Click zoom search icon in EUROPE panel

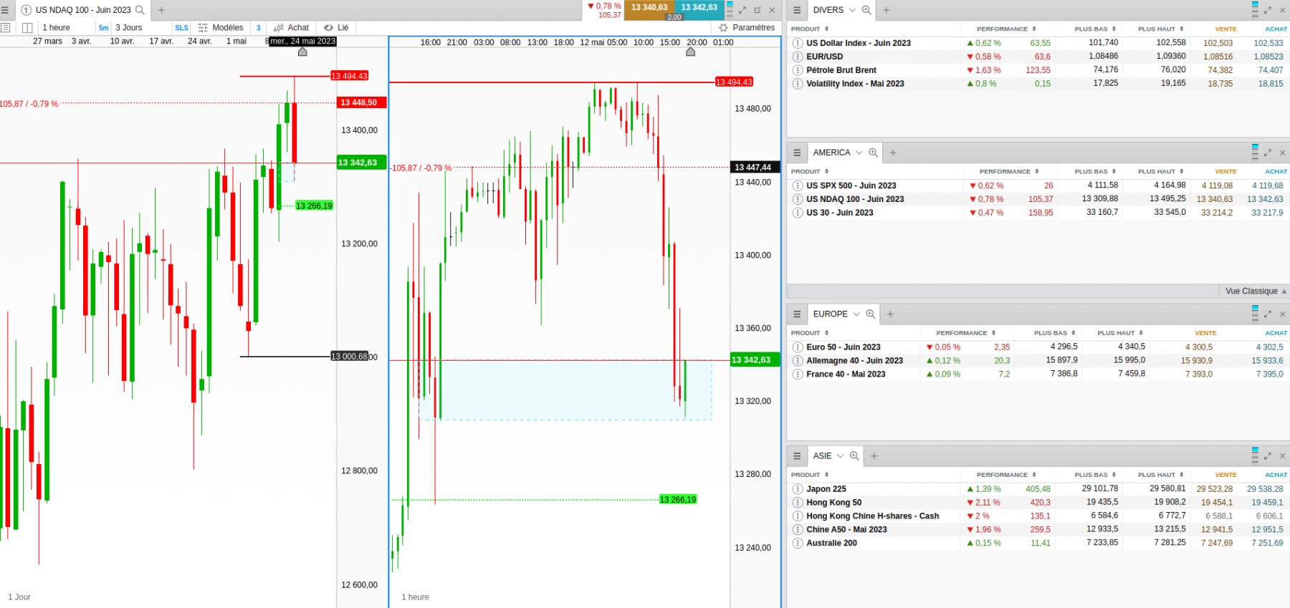click(870, 314)
